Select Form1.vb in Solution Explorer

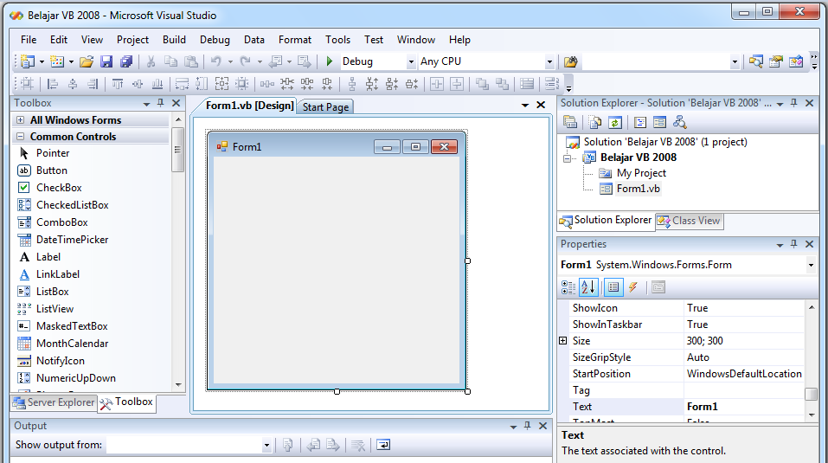638,189
